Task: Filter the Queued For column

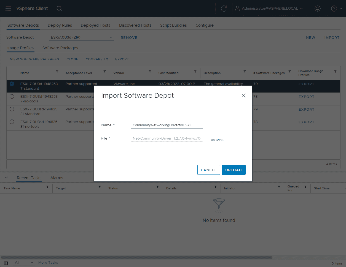Action: pyautogui.click(x=305, y=187)
